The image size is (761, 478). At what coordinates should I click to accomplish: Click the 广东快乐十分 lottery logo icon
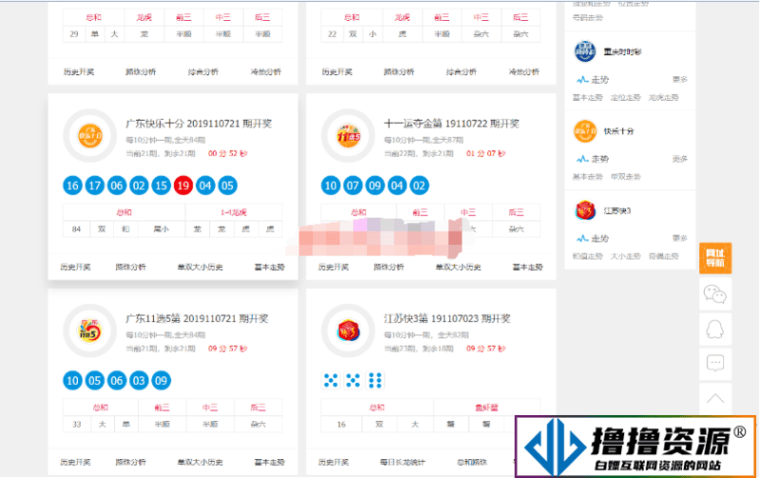tap(90, 135)
